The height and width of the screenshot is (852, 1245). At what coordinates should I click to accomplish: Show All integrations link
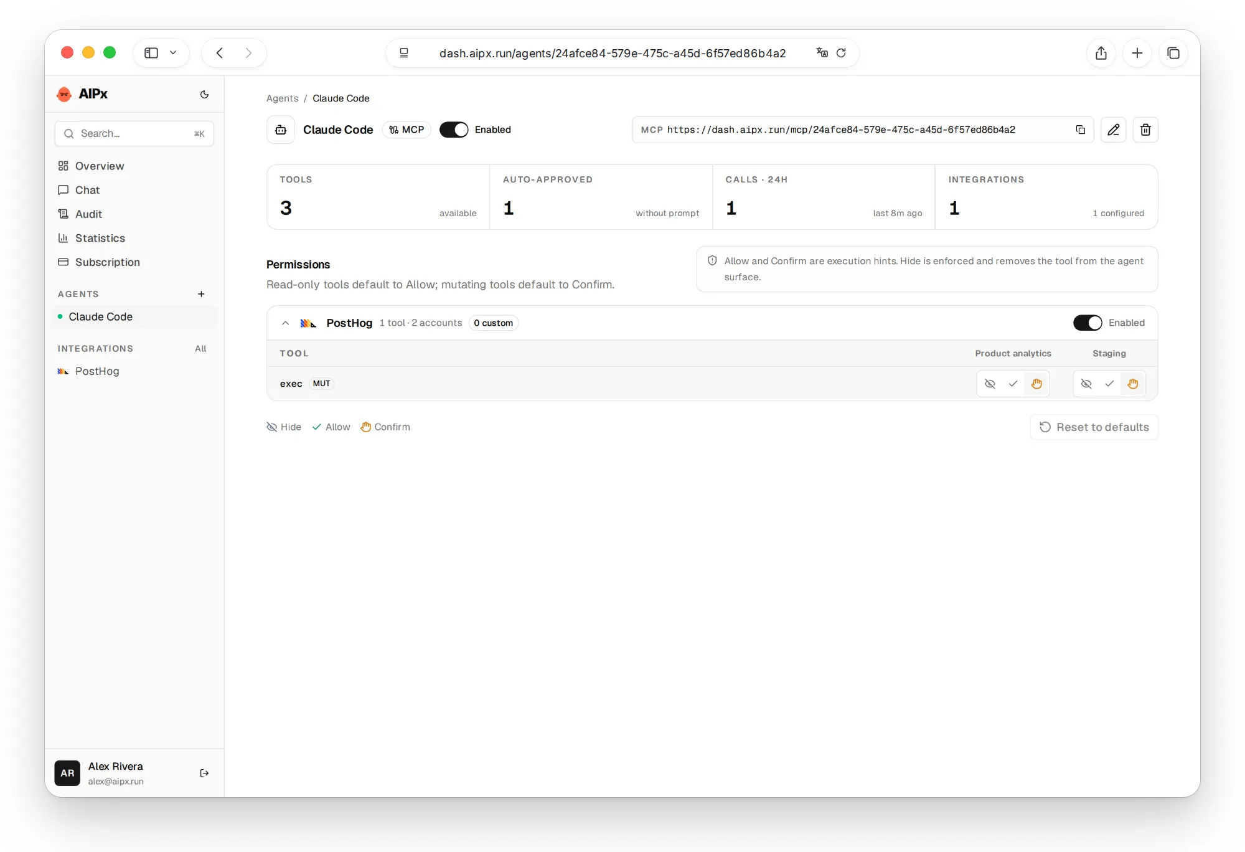click(x=200, y=349)
